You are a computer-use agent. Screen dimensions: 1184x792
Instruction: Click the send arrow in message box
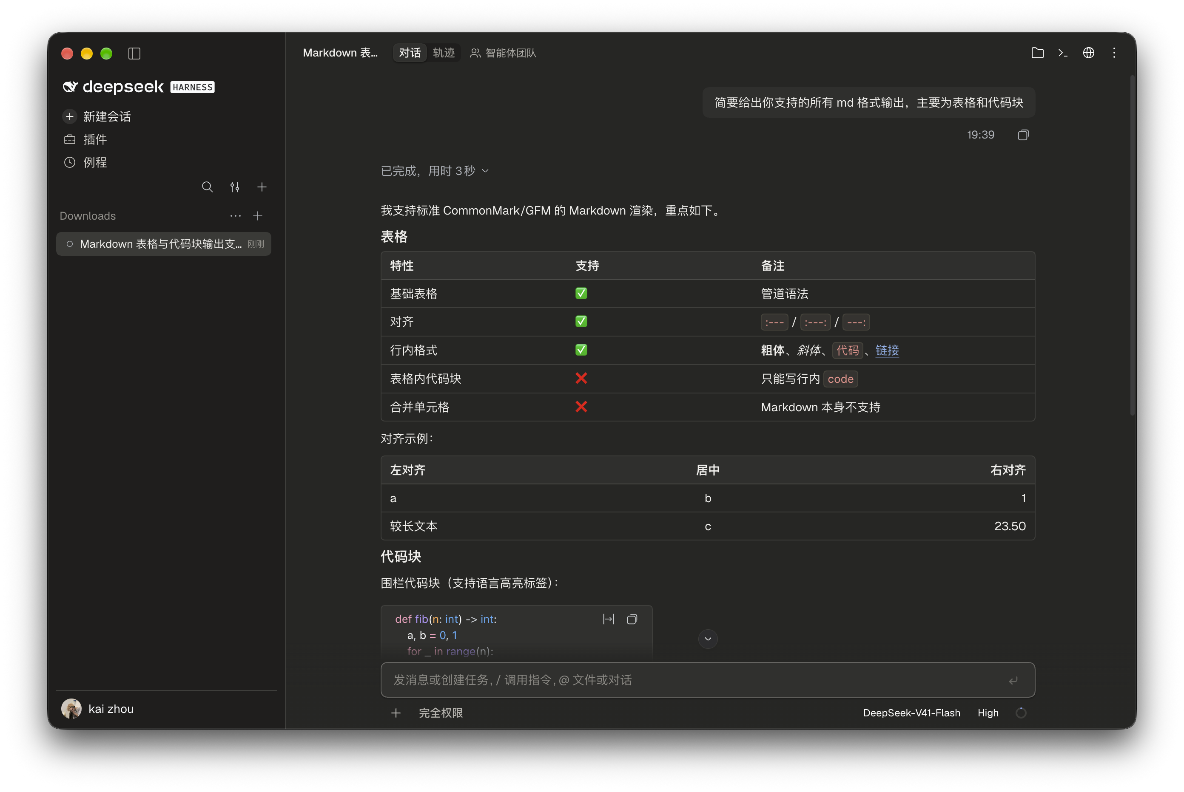click(1013, 680)
